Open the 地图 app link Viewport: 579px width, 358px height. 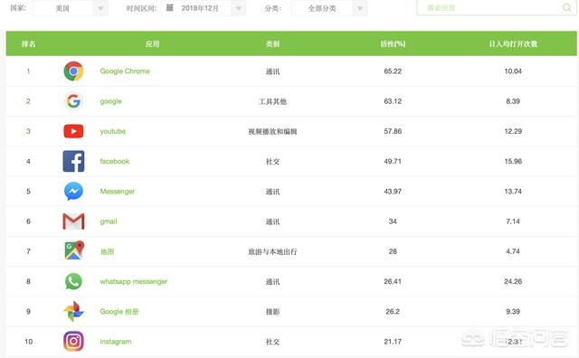tap(107, 251)
